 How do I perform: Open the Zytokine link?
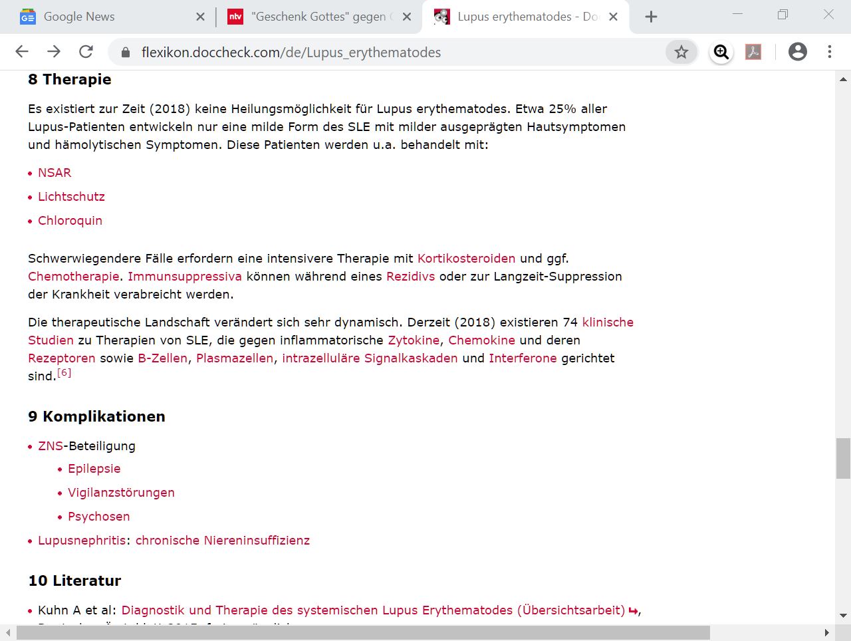(414, 340)
